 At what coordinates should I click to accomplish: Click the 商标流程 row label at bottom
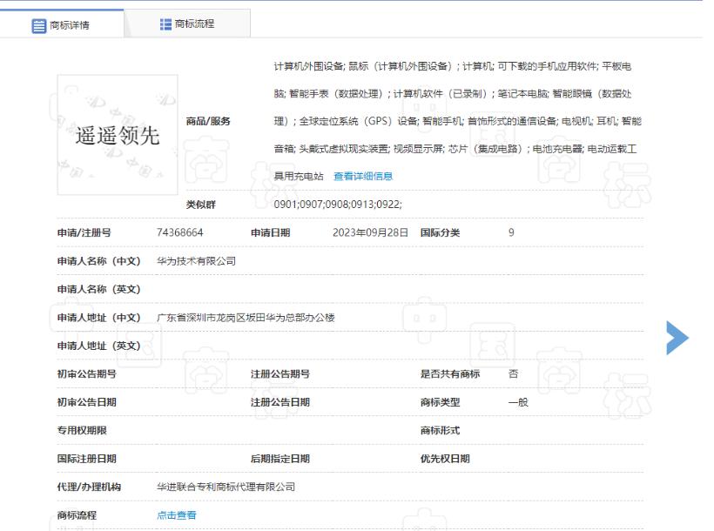click(77, 515)
